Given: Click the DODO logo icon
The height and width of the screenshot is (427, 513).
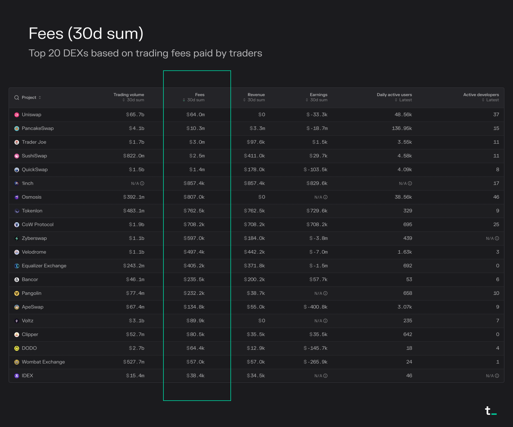Looking at the screenshot, I should (x=17, y=348).
